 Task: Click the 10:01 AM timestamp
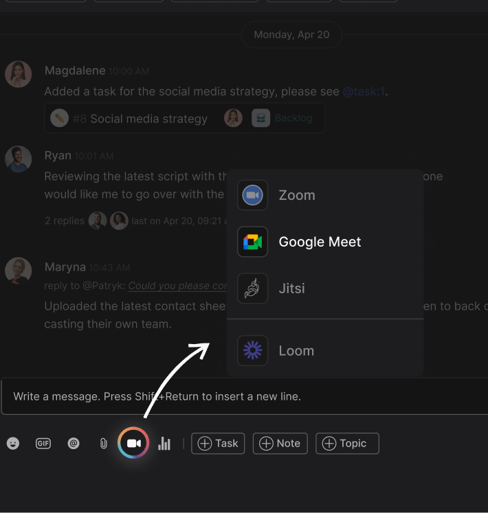94,156
